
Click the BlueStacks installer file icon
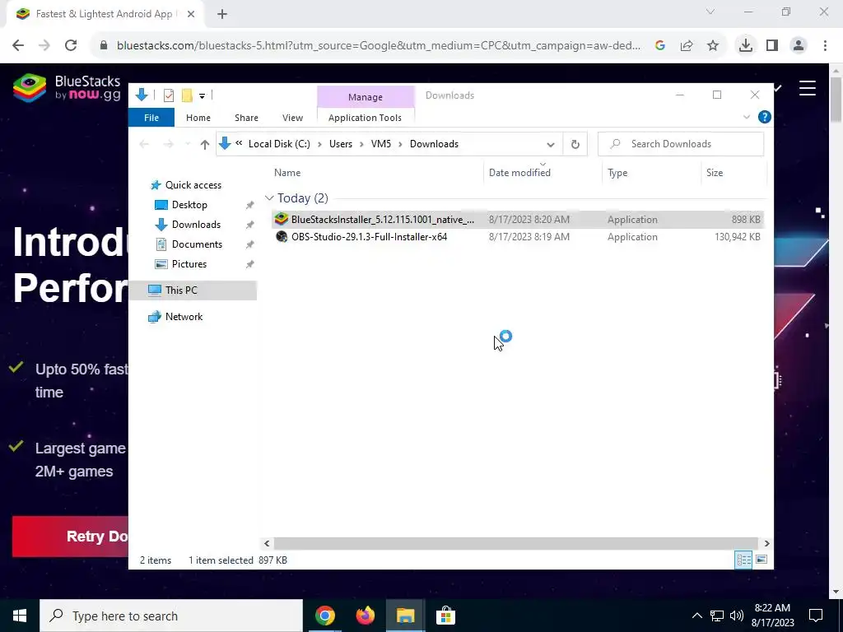pyautogui.click(x=282, y=219)
